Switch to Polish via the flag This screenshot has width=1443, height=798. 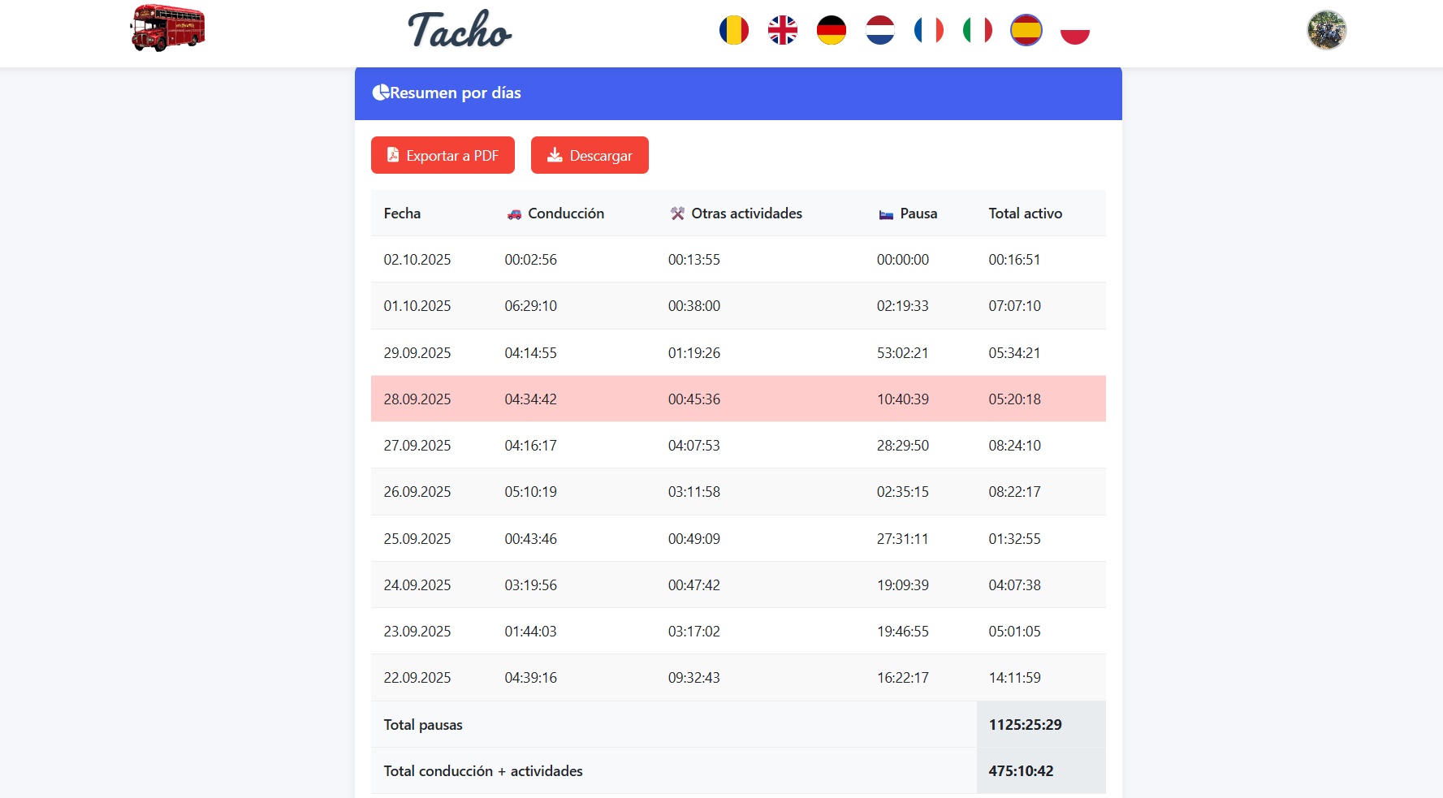tap(1074, 31)
